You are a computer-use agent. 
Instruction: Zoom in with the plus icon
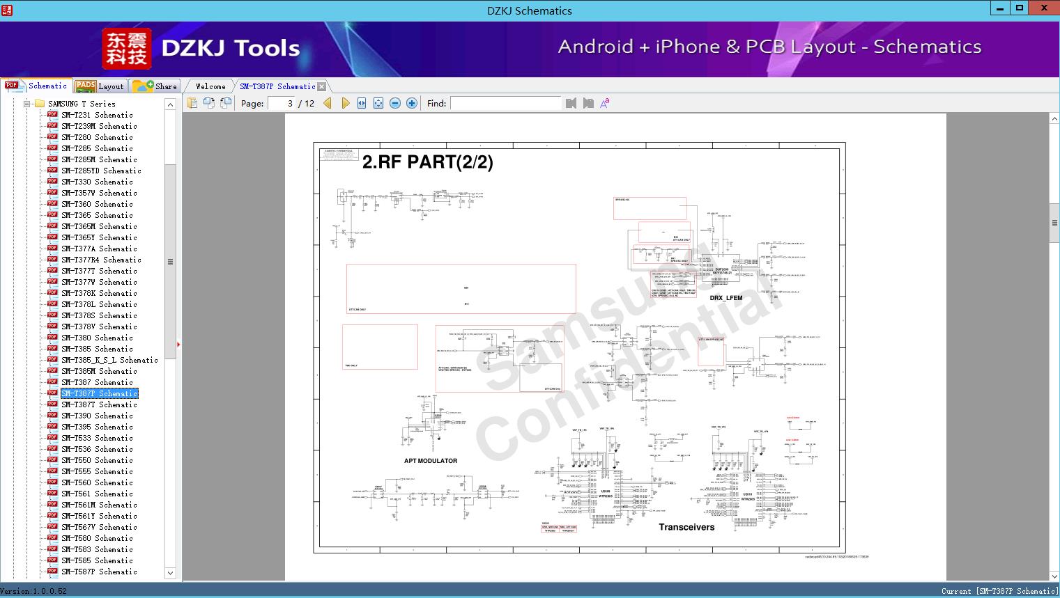pos(412,103)
